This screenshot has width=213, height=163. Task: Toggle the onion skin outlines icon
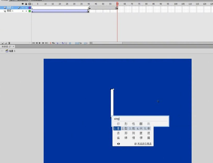(60, 43)
